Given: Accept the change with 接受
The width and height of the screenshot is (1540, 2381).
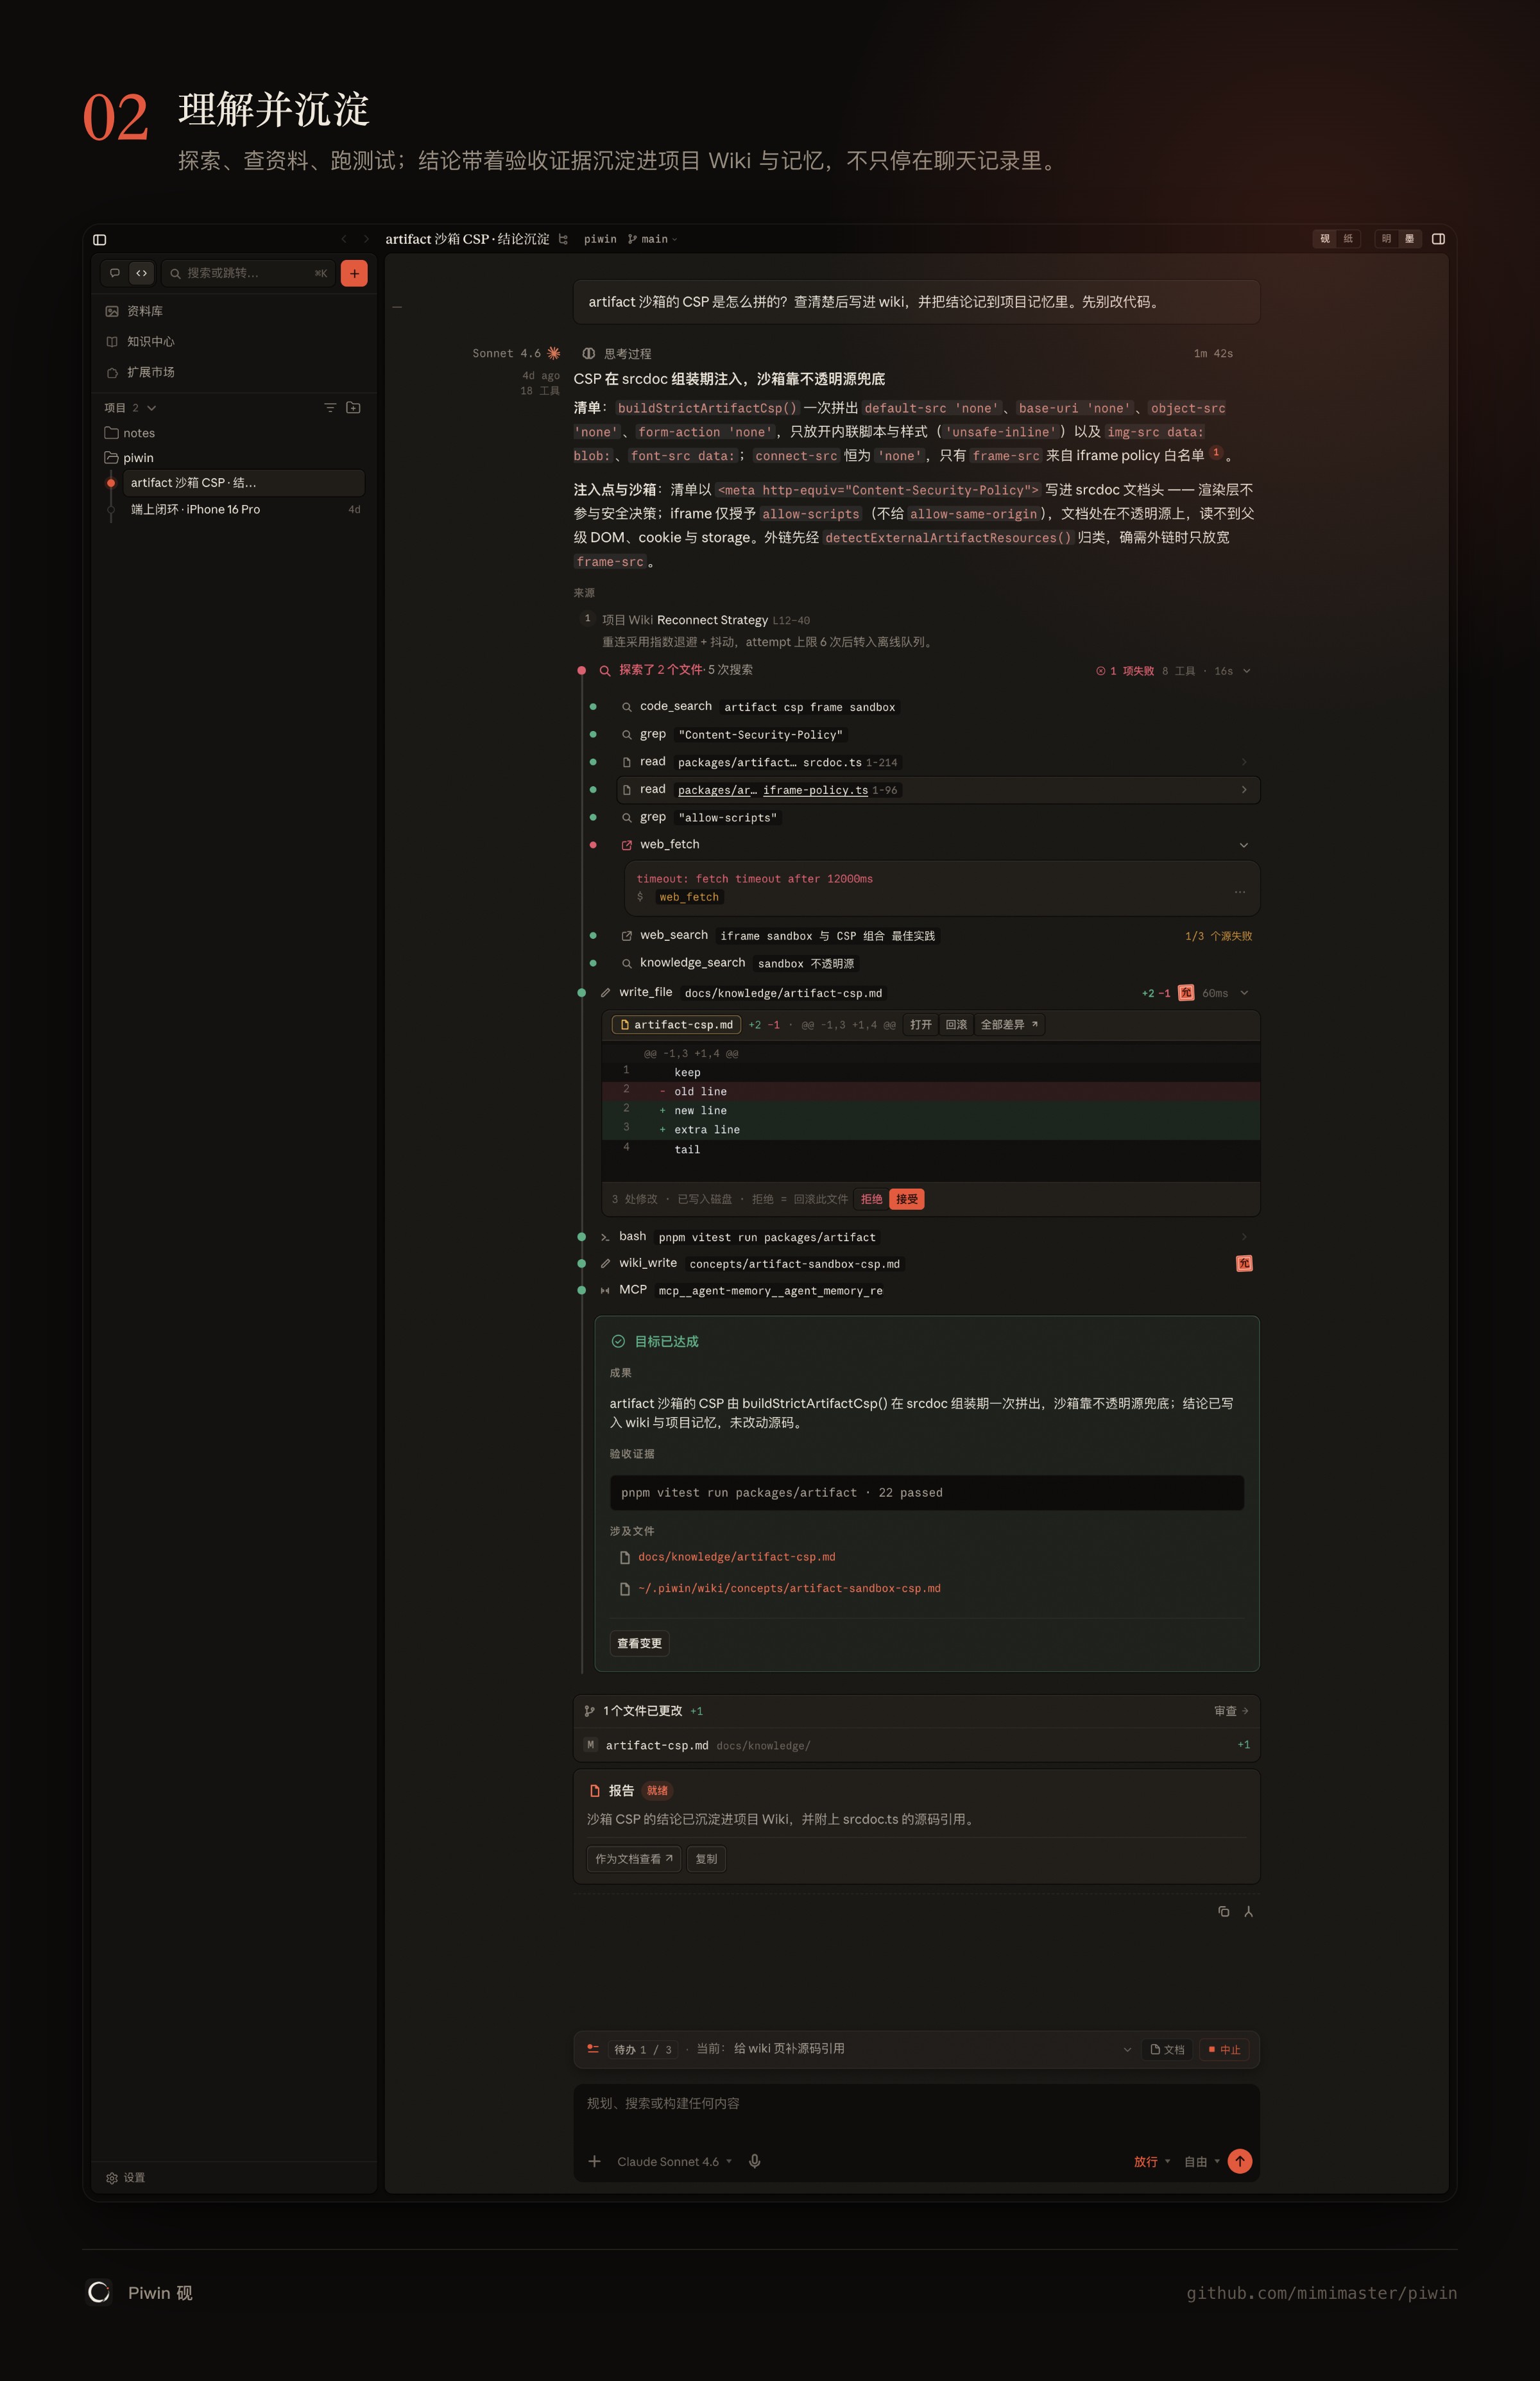Looking at the screenshot, I should coord(907,1199).
